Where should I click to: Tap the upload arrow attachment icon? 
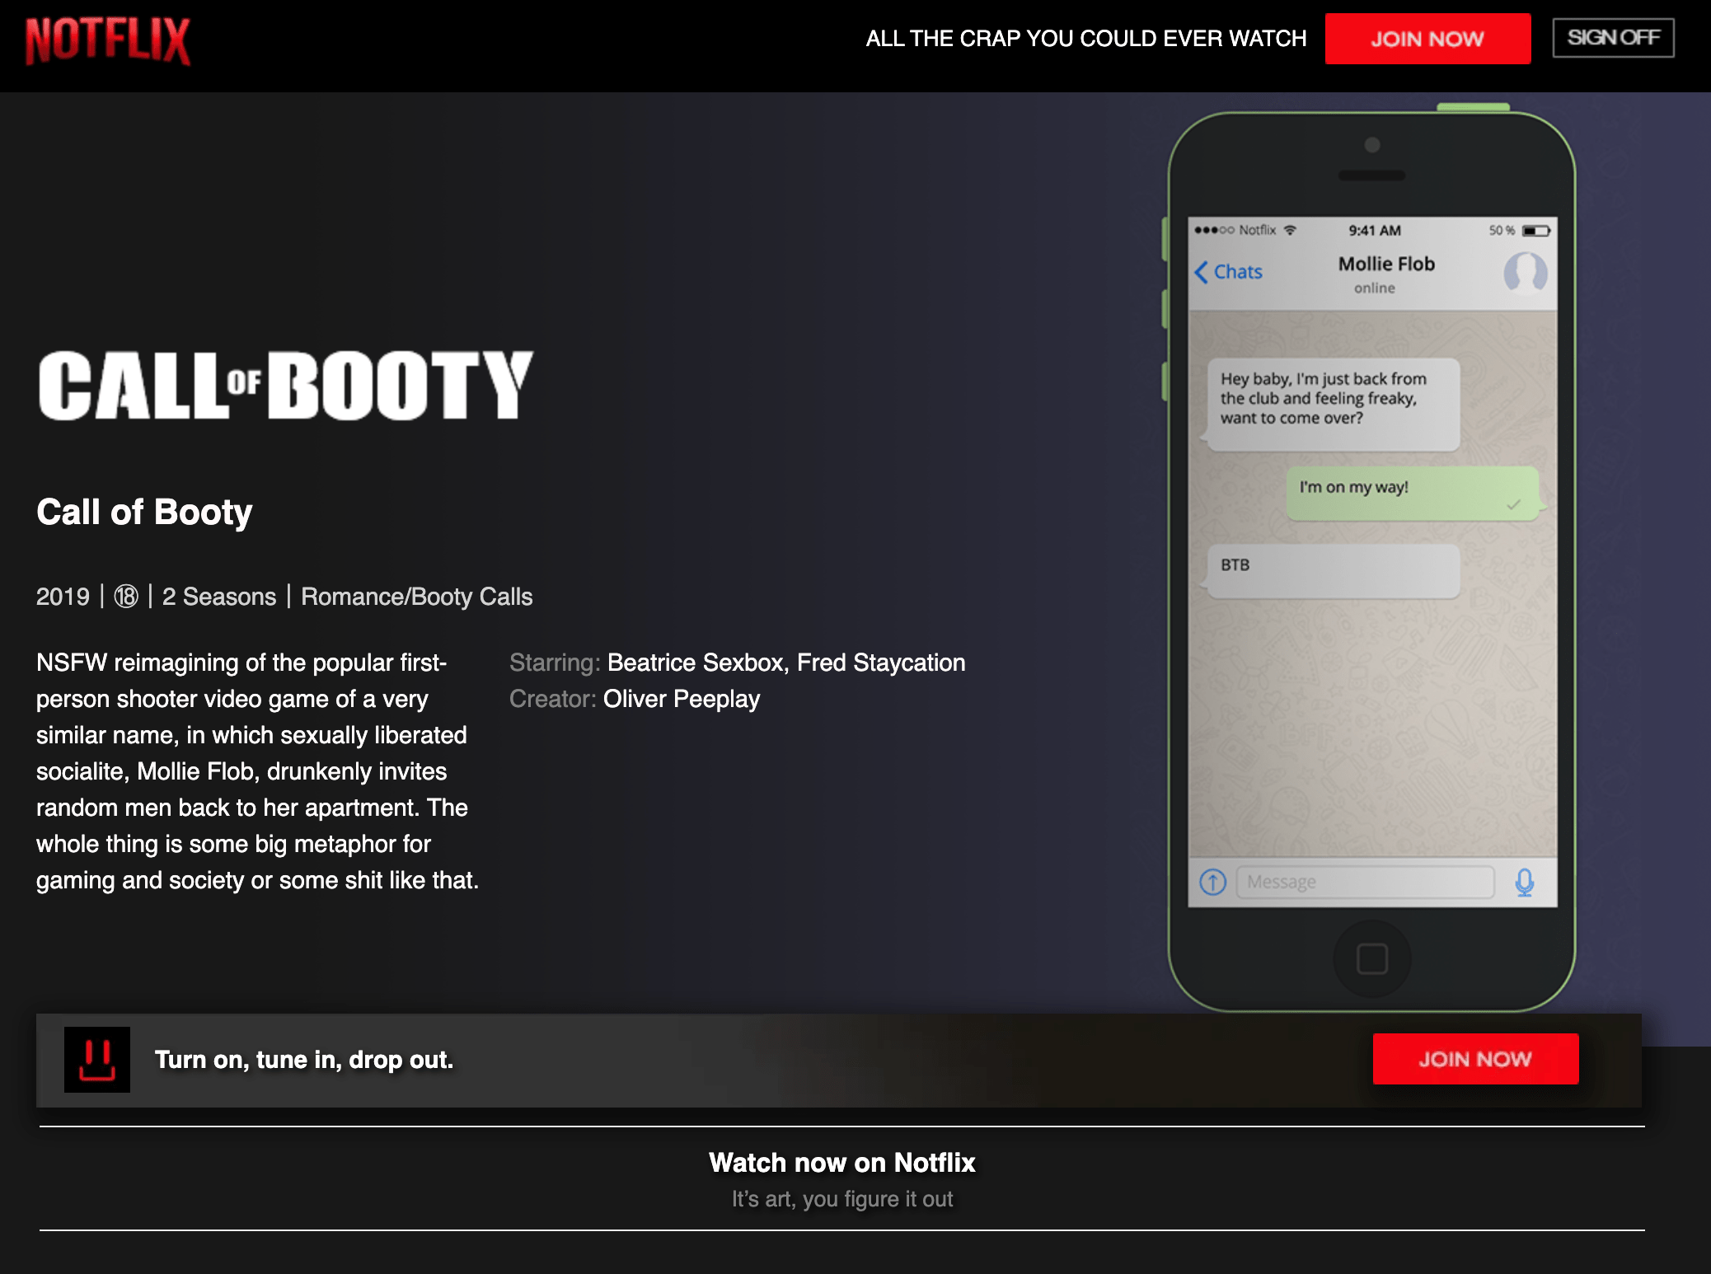click(x=1212, y=883)
